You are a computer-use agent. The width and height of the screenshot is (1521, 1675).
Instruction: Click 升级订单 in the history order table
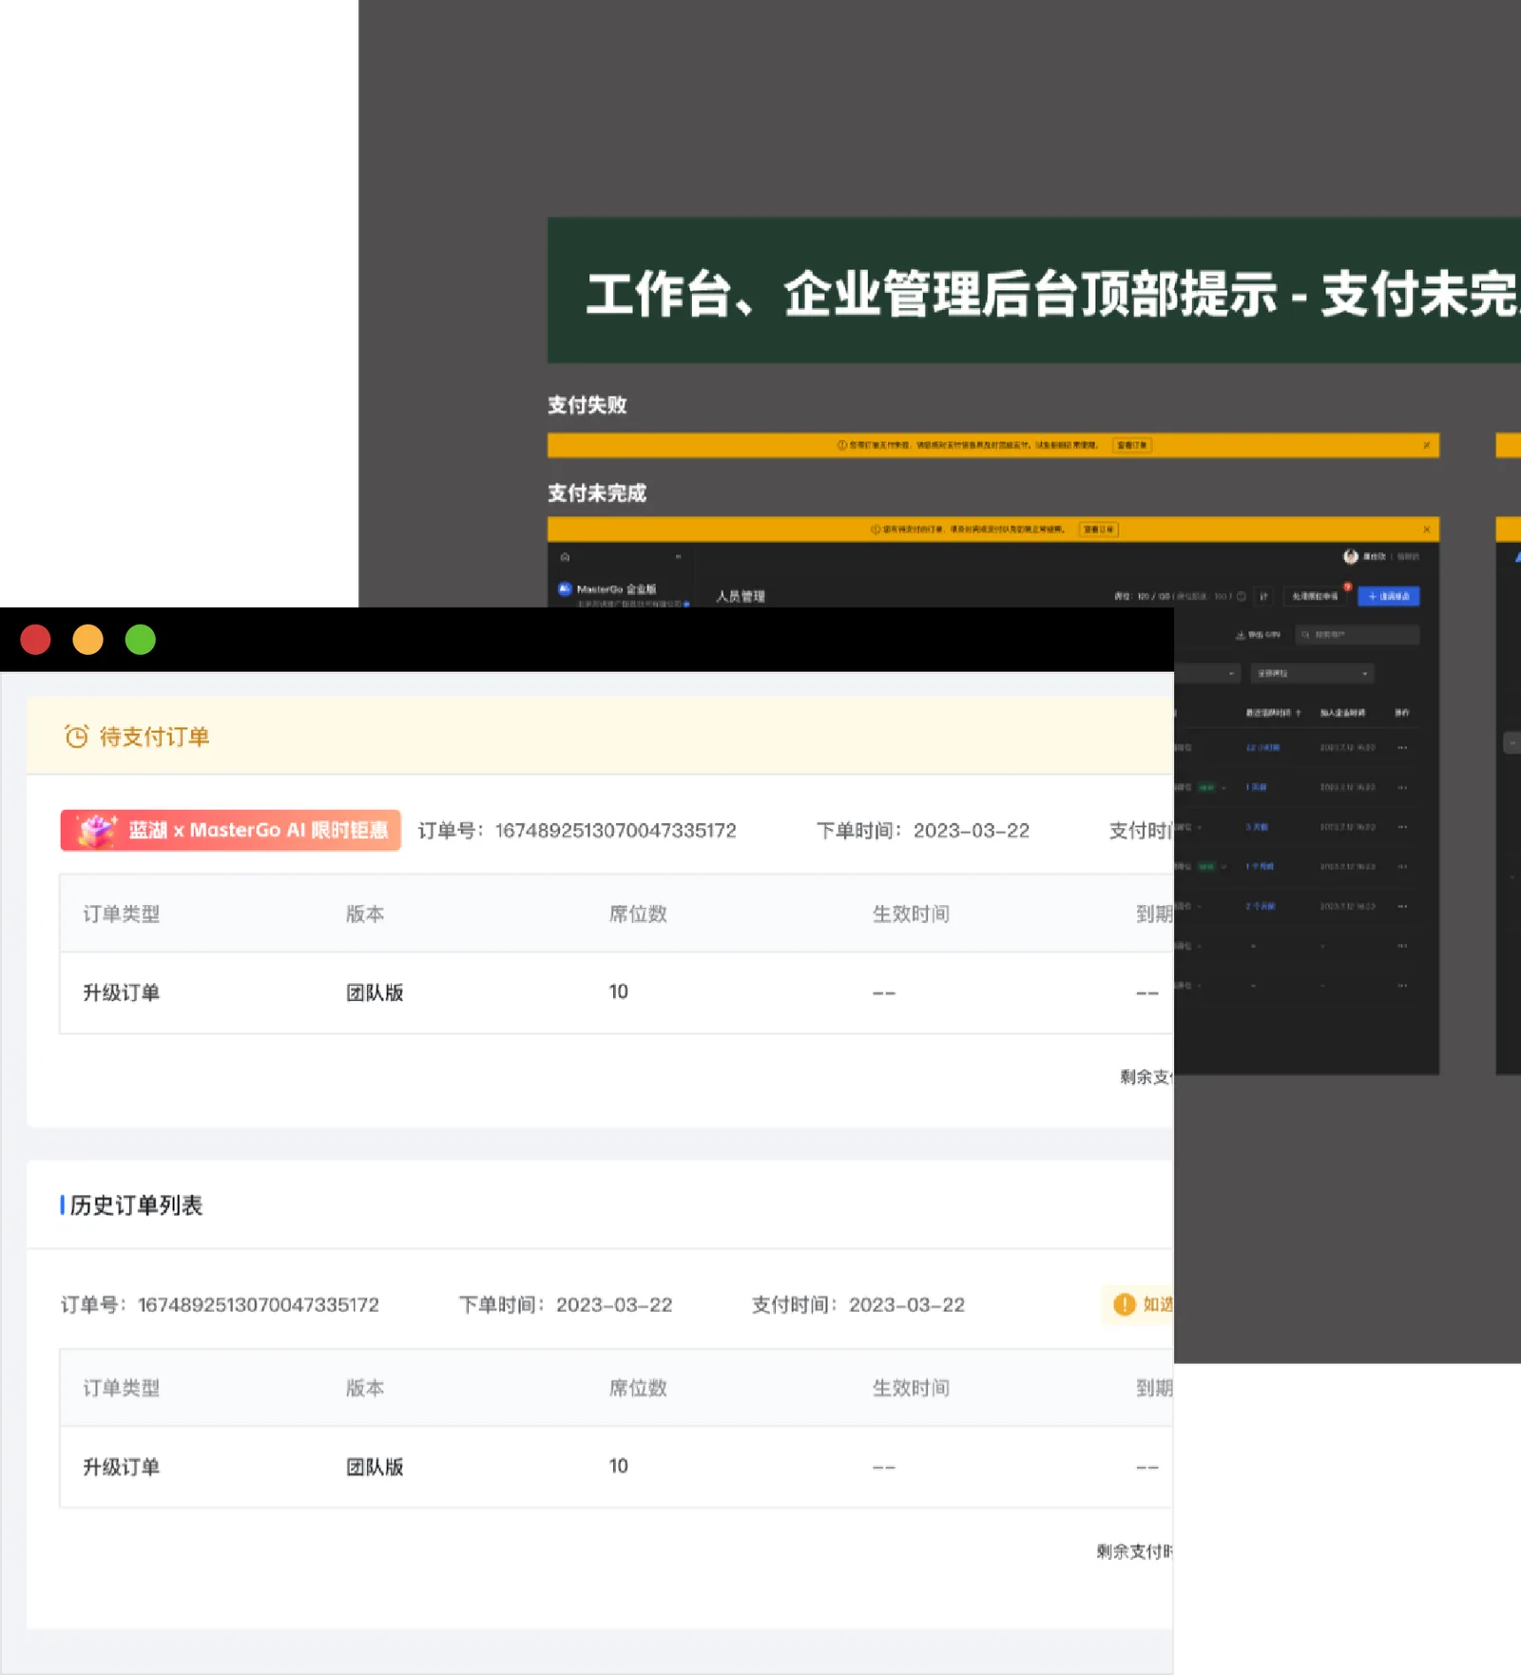pos(121,1467)
